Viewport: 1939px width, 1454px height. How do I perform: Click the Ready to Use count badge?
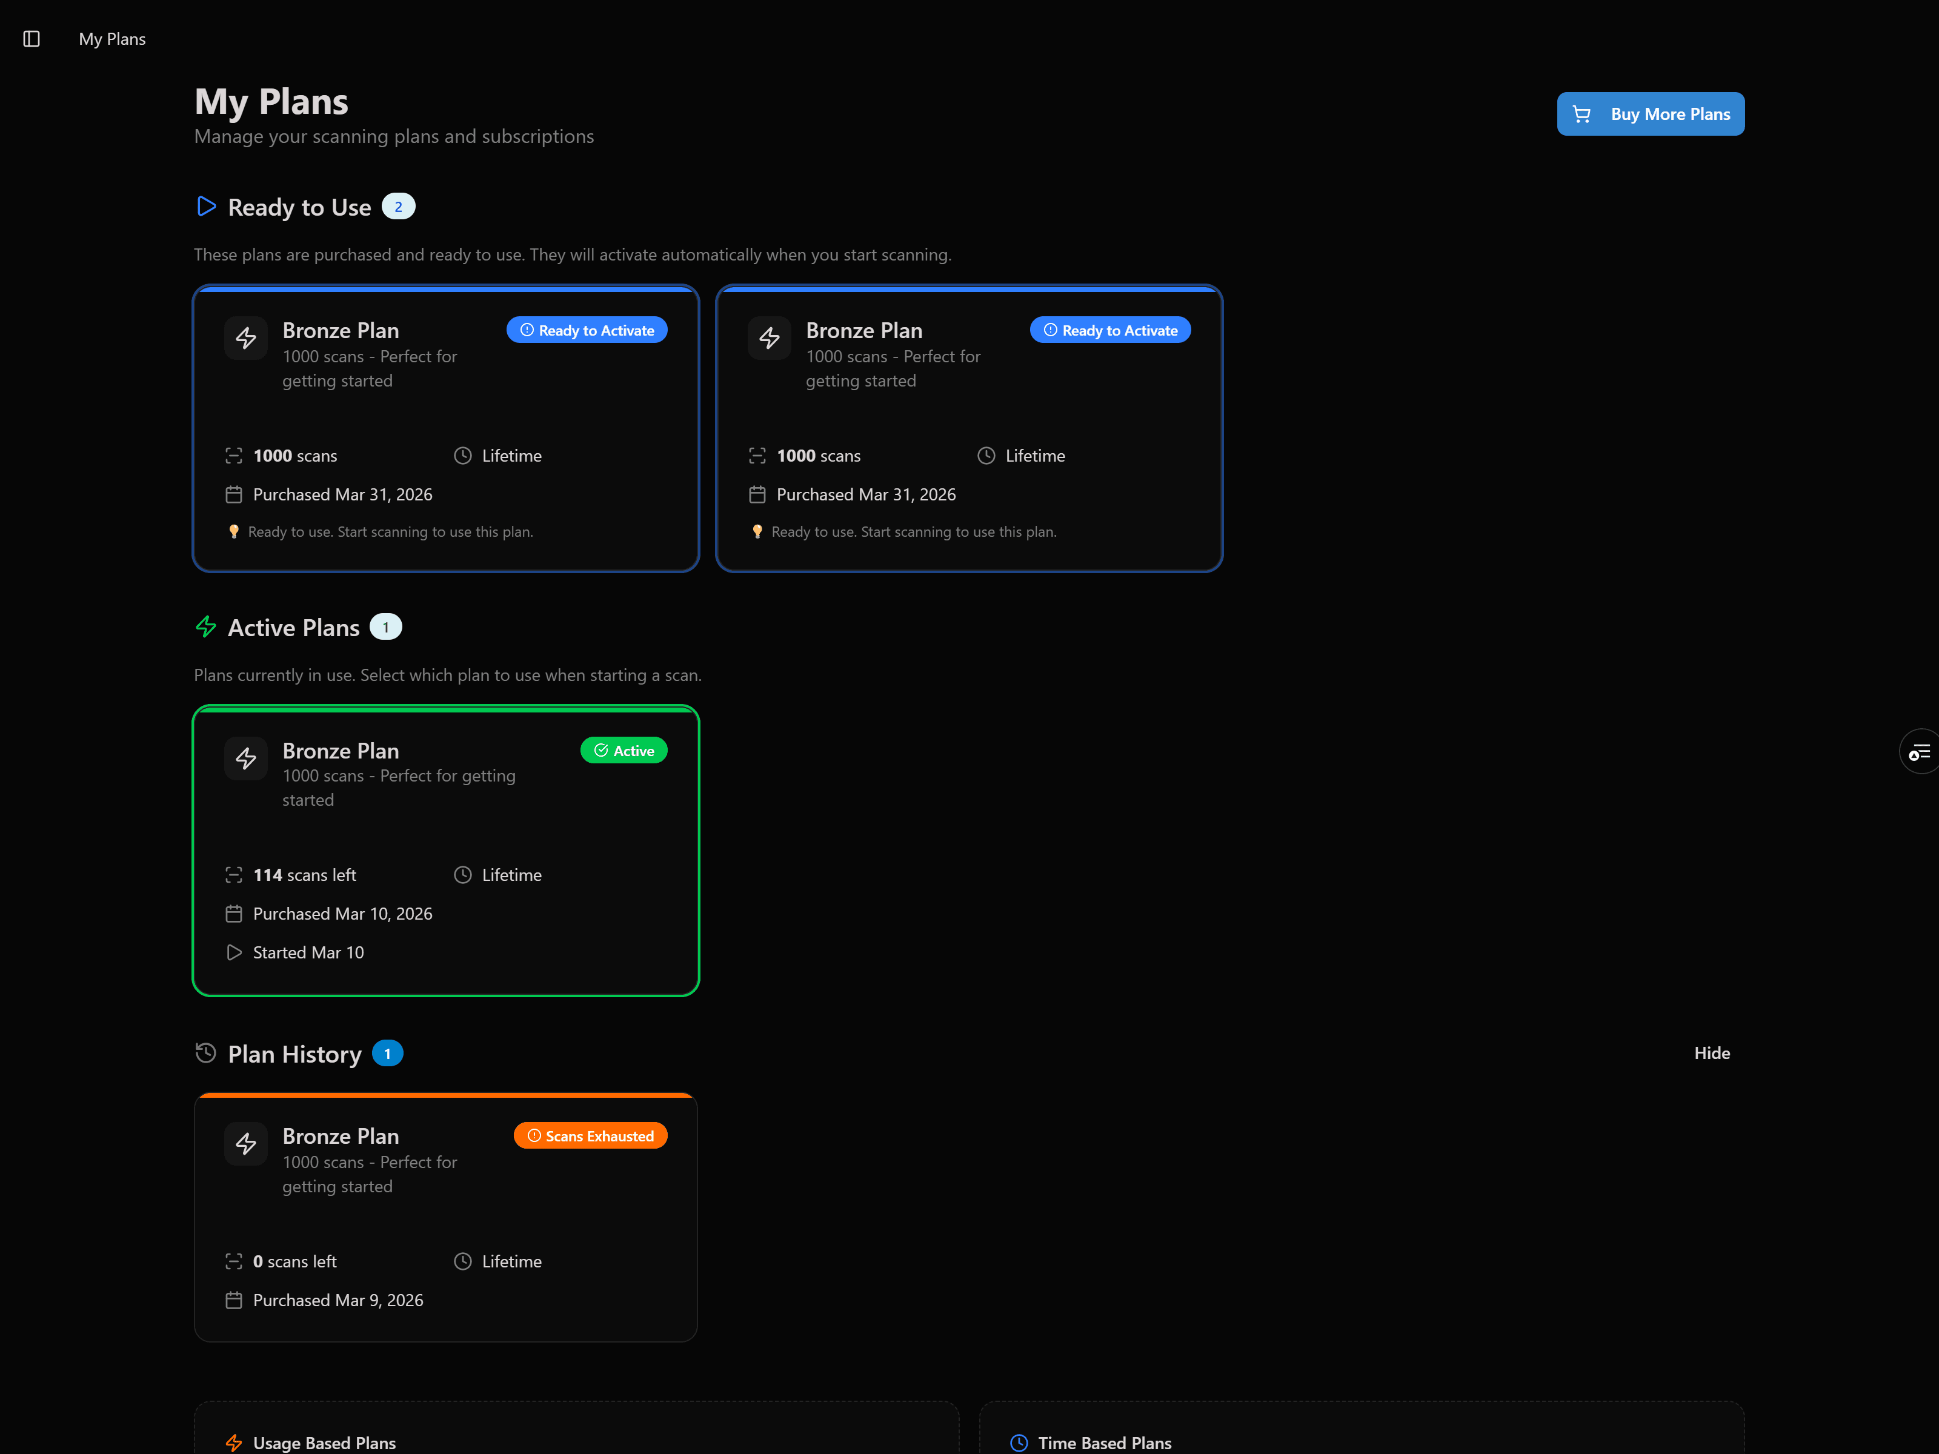pyautogui.click(x=398, y=207)
